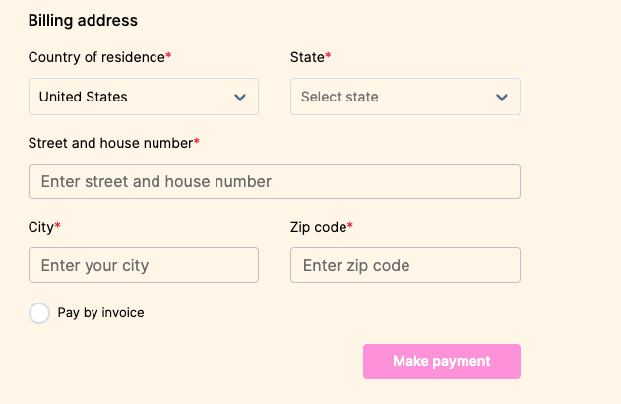Click the chevron in the United States selector

click(x=240, y=97)
